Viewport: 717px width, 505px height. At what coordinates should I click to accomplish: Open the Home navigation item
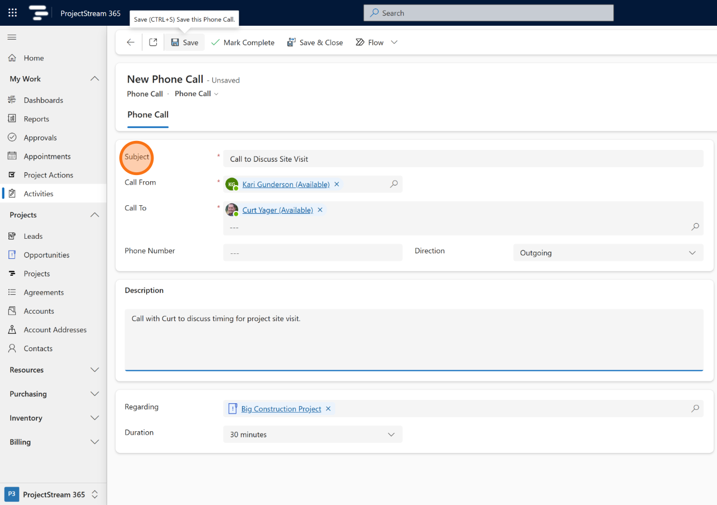[x=53, y=58]
